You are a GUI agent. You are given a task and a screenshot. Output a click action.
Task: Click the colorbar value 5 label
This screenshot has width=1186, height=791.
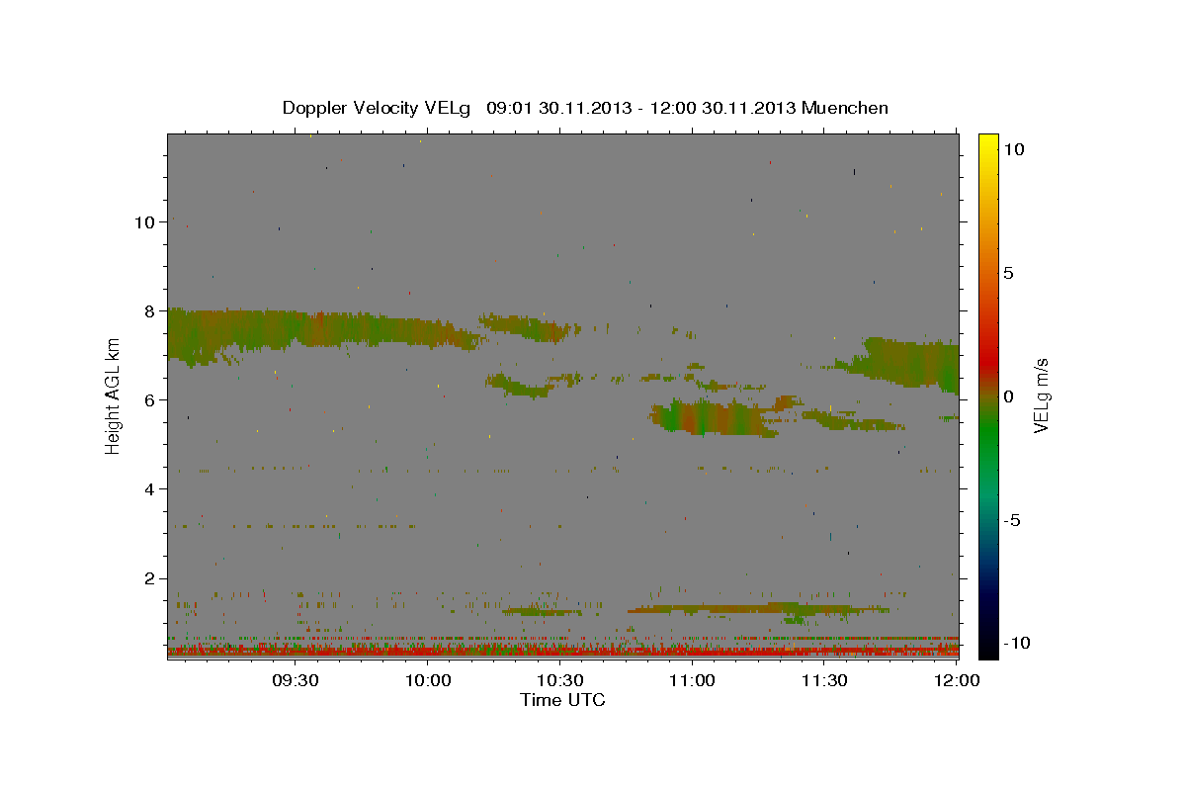1009,272
